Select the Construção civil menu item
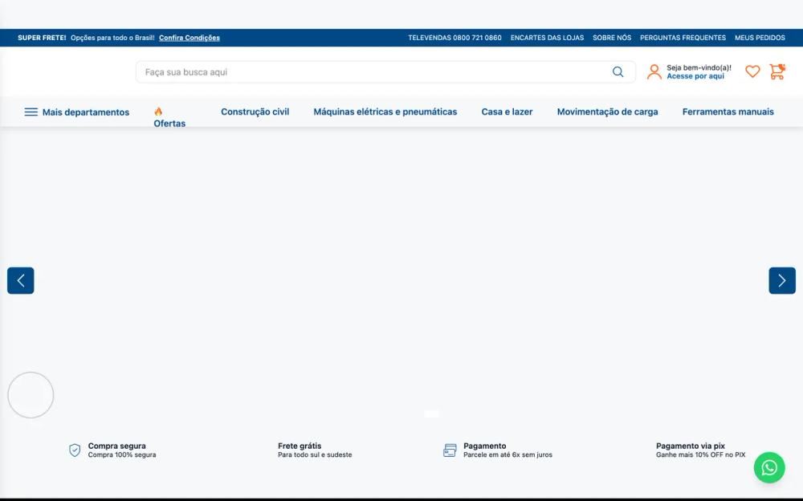The image size is (803, 501). [x=255, y=112]
